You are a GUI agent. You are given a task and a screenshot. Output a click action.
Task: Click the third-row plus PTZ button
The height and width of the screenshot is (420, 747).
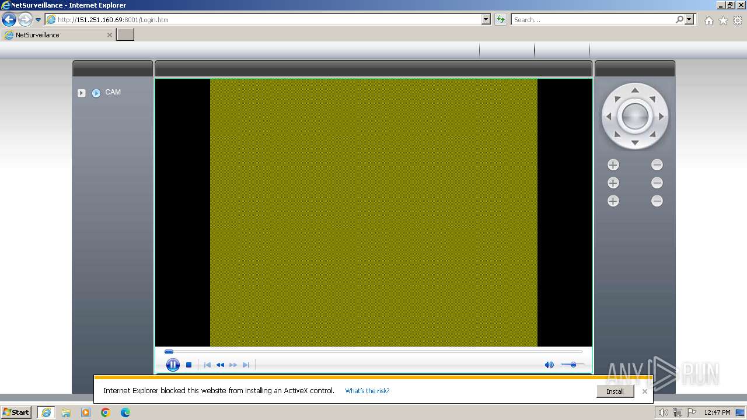[613, 201]
